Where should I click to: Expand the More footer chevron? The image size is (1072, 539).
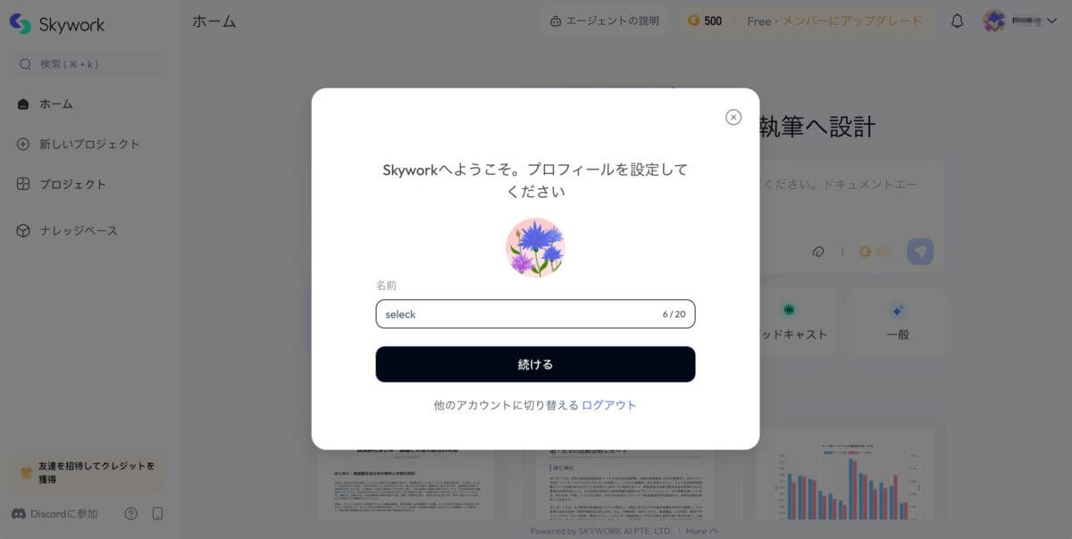point(713,531)
